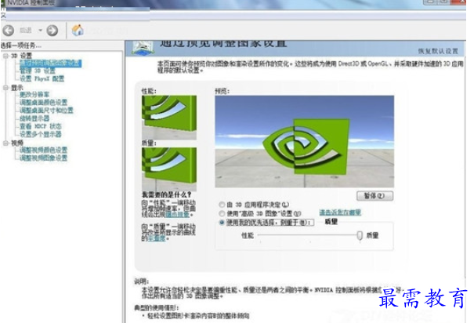Click the 性能 sample thumbnail
Image resolution: width=474 pixels, height=323 pixels.
(x=169, y=118)
